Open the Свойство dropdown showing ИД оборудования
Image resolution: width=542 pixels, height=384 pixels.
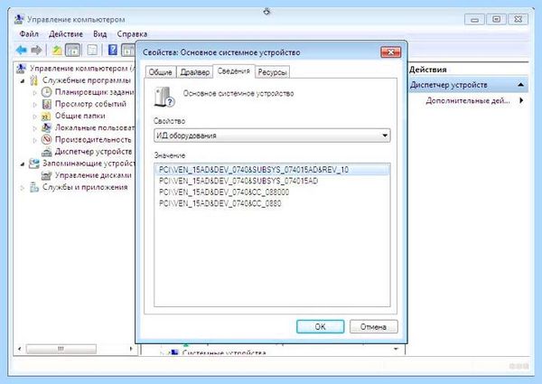[272, 136]
